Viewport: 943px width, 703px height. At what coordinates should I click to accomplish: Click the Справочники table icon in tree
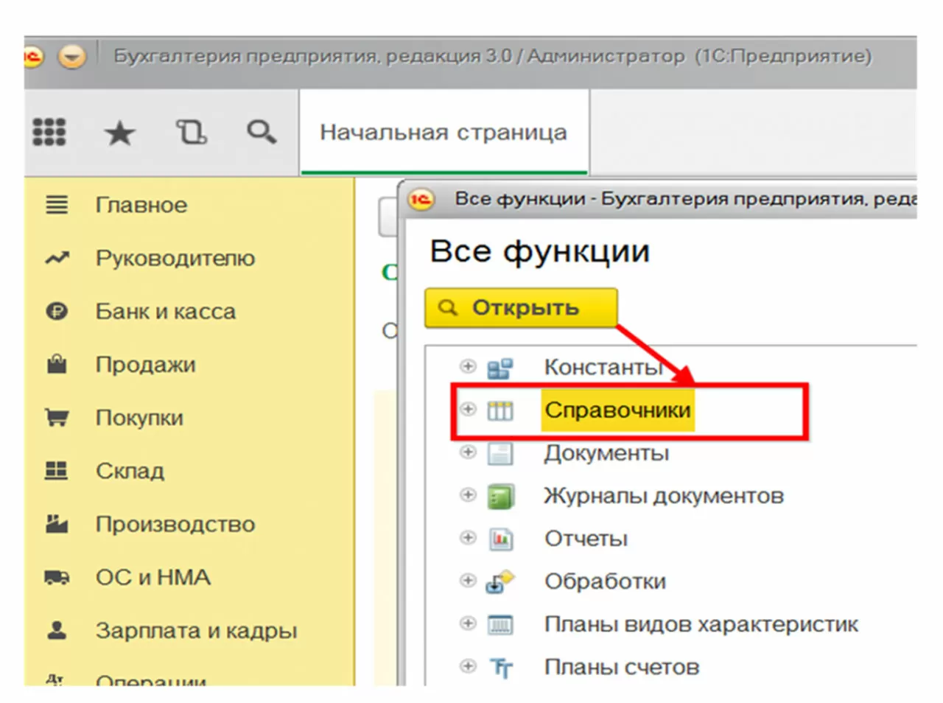(500, 410)
